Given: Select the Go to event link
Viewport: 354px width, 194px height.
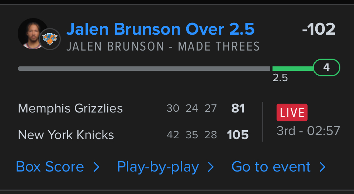Looking at the screenshot, I should (x=271, y=167).
